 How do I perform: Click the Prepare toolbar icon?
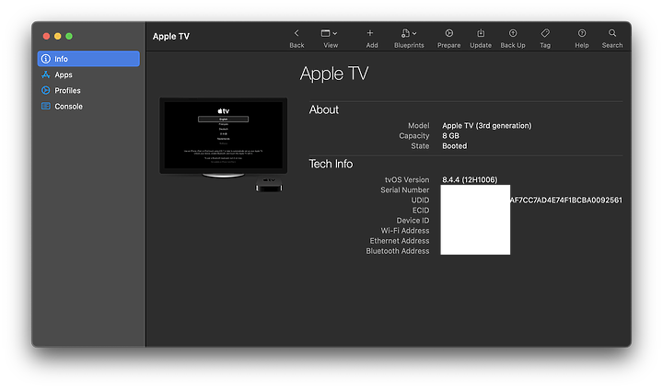point(449,33)
